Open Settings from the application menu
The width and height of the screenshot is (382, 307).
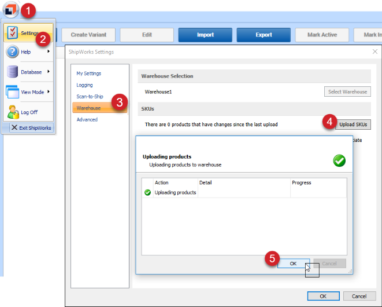tap(28, 32)
